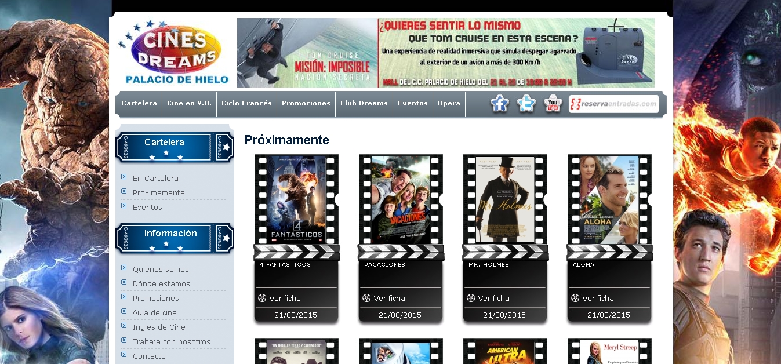Click the Misión: Imposible banner advertisement
The width and height of the screenshot is (781, 364).
point(446,53)
